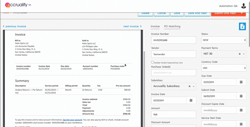Focus the Submit Date field 04/30/2019
Viewport: 250px width, 127px height.
[219, 96]
